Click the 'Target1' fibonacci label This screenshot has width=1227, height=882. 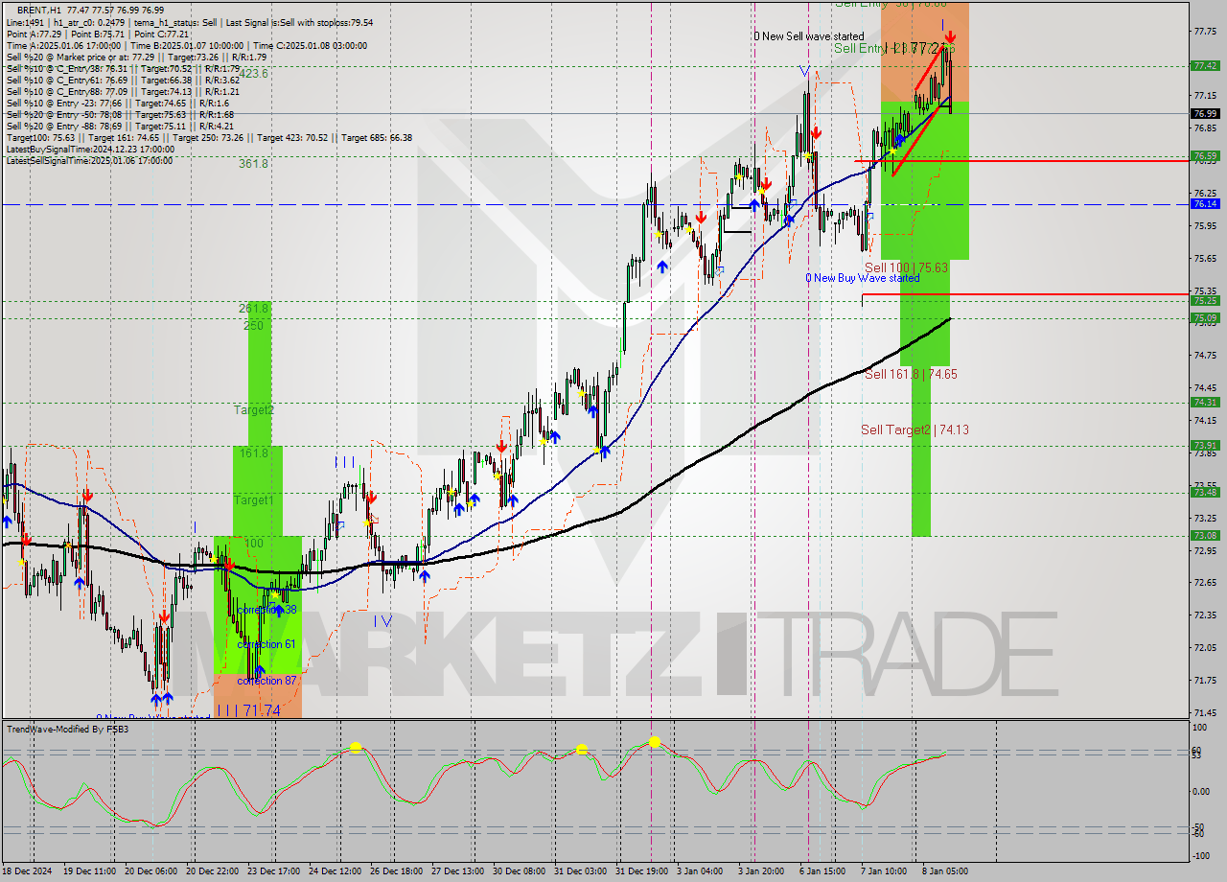[x=254, y=500]
